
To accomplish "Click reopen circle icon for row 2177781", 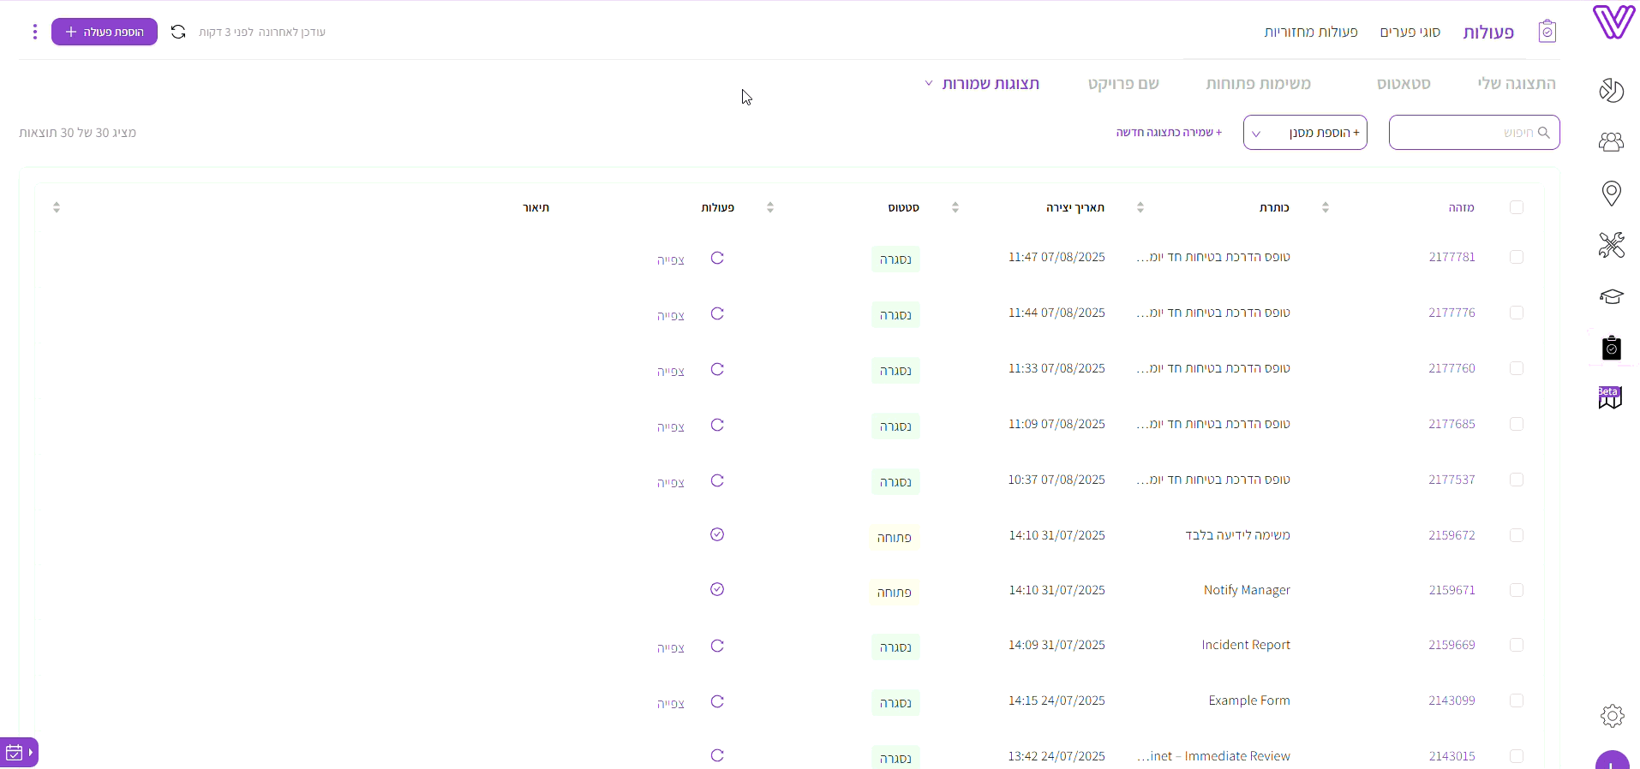I will pyautogui.click(x=717, y=258).
